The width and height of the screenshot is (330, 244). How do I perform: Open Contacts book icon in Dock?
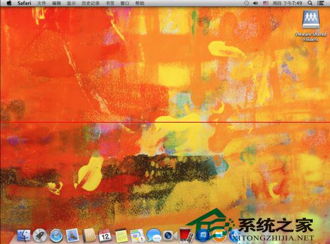(x=88, y=235)
